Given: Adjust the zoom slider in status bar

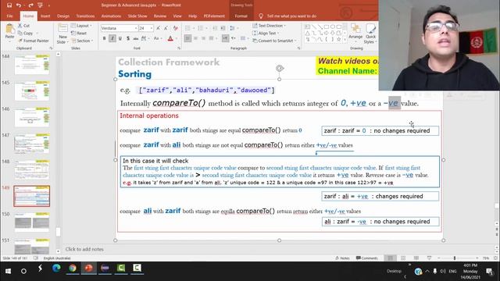Looking at the screenshot, I should pyautogui.click(x=455, y=258).
